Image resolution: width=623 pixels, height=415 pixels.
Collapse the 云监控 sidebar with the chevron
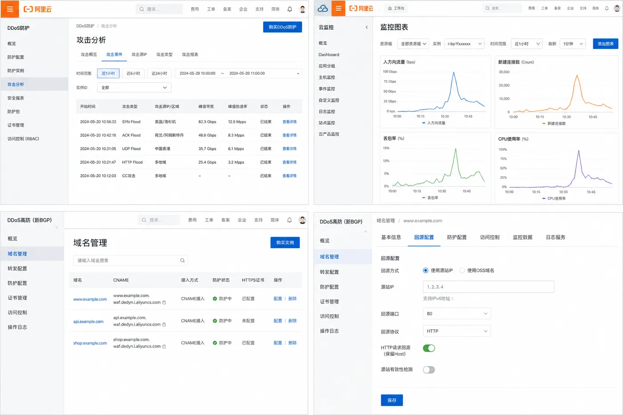[367, 28]
